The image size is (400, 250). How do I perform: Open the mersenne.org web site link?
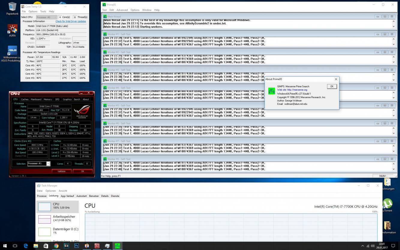[x=292, y=90]
